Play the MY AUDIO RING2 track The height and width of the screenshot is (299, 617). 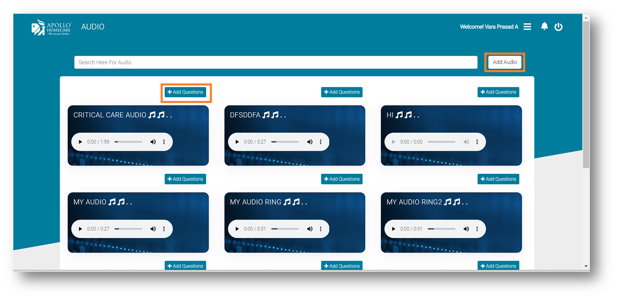point(393,229)
